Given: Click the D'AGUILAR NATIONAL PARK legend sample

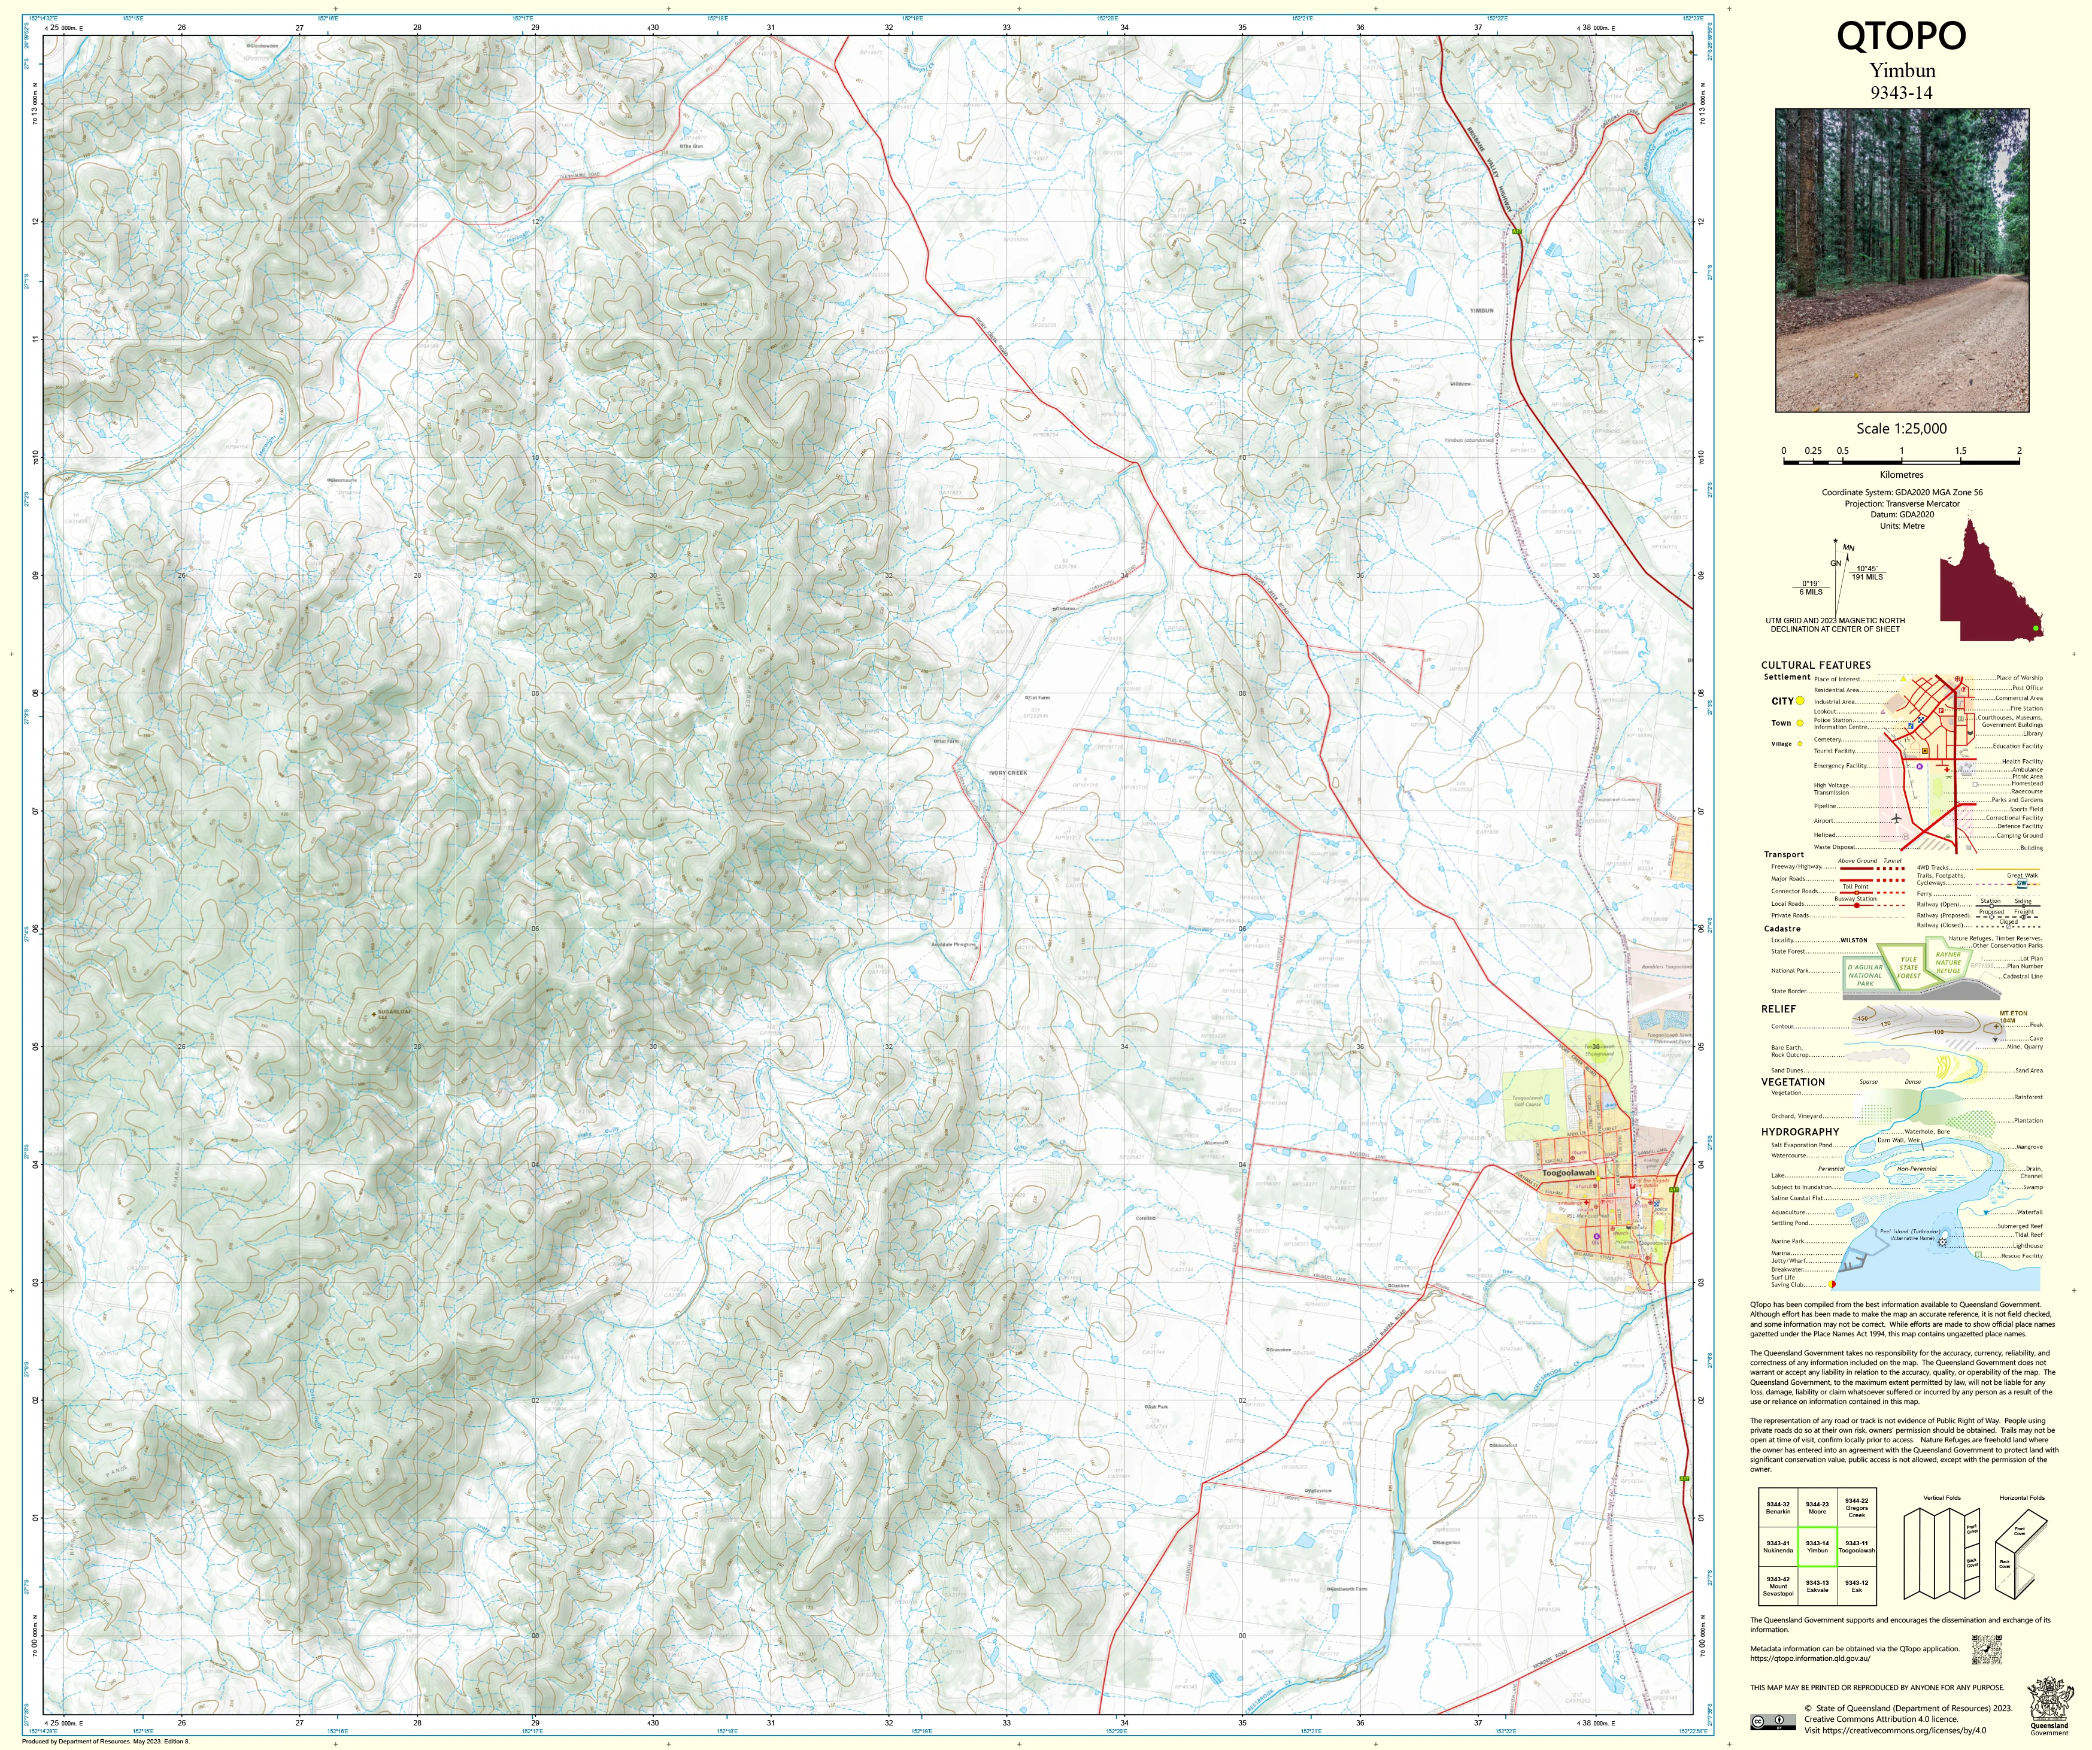Looking at the screenshot, I should click(1865, 975).
